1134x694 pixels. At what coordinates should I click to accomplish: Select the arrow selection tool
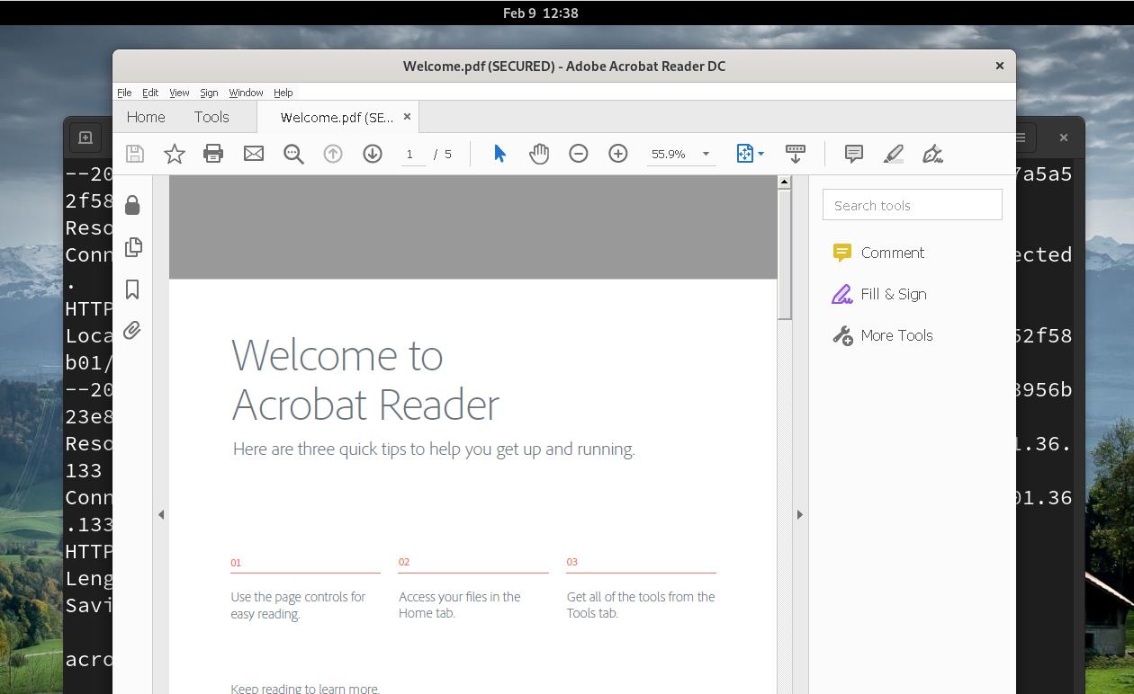499,154
